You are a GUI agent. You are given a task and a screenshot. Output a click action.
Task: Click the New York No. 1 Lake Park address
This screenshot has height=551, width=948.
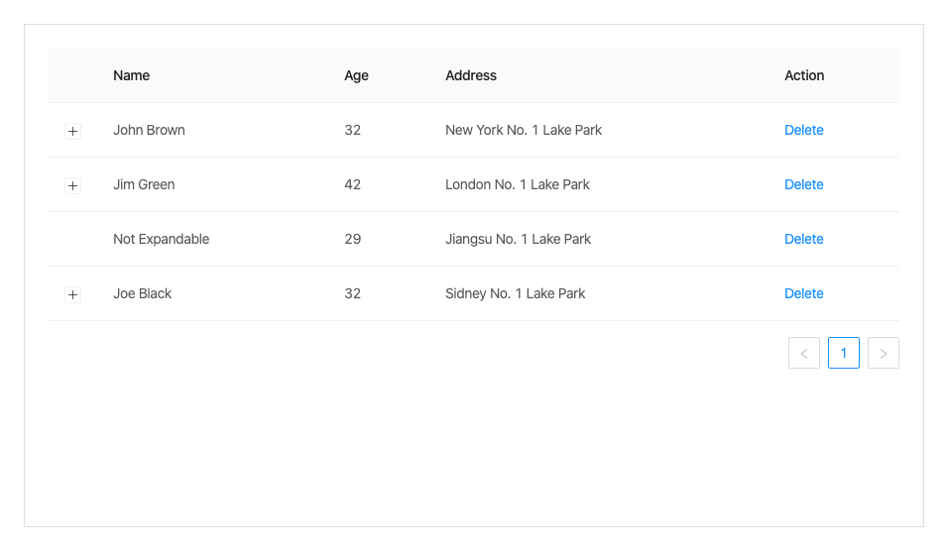point(523,130)
